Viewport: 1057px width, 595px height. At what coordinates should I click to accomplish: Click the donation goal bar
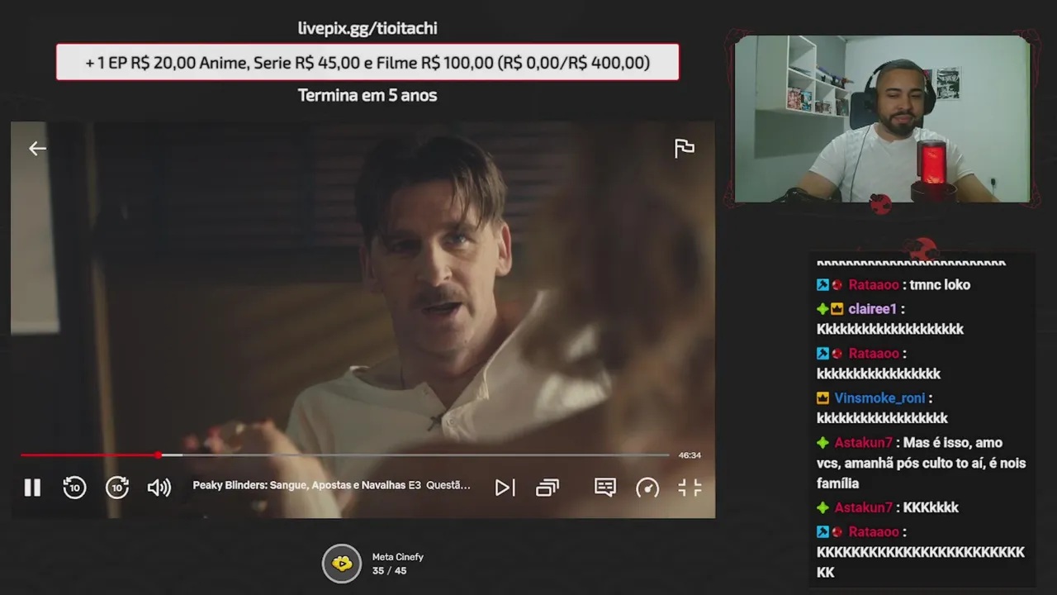coord(367,63)
